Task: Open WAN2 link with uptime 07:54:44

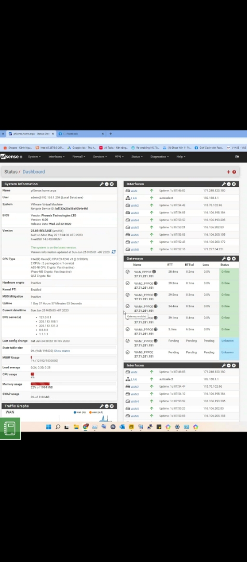Action: (134, 387)
